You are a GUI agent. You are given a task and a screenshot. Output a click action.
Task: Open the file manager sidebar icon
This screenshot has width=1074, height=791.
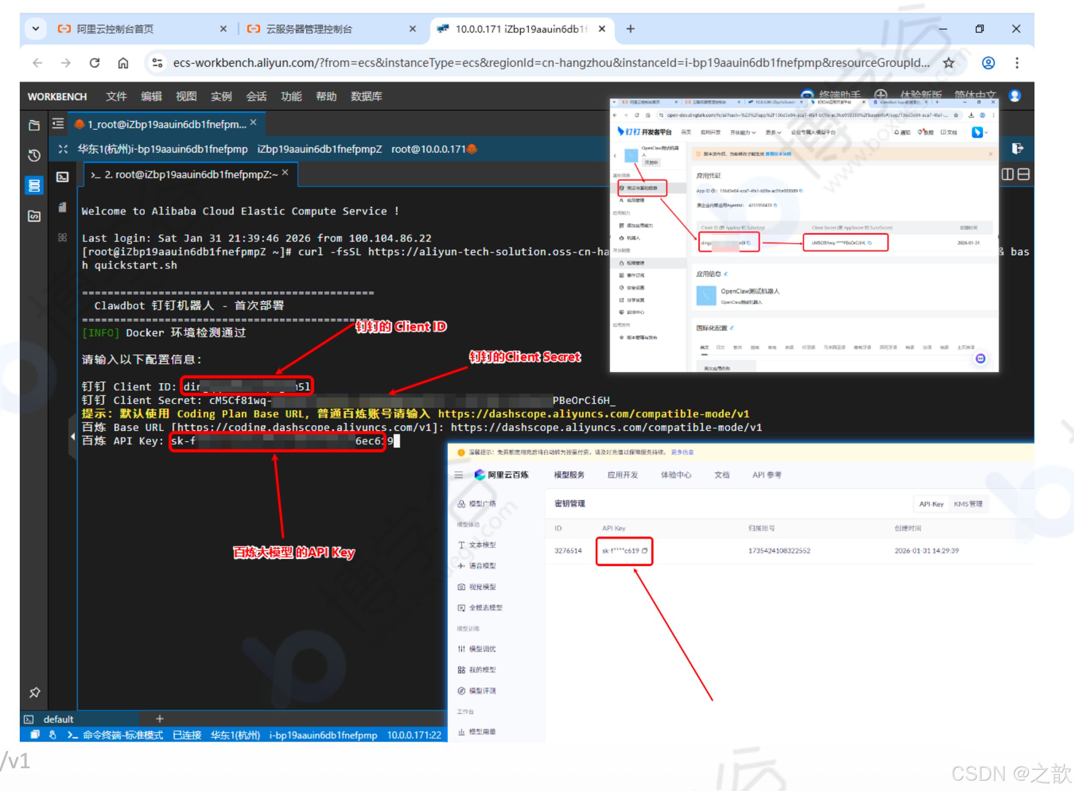34,125
